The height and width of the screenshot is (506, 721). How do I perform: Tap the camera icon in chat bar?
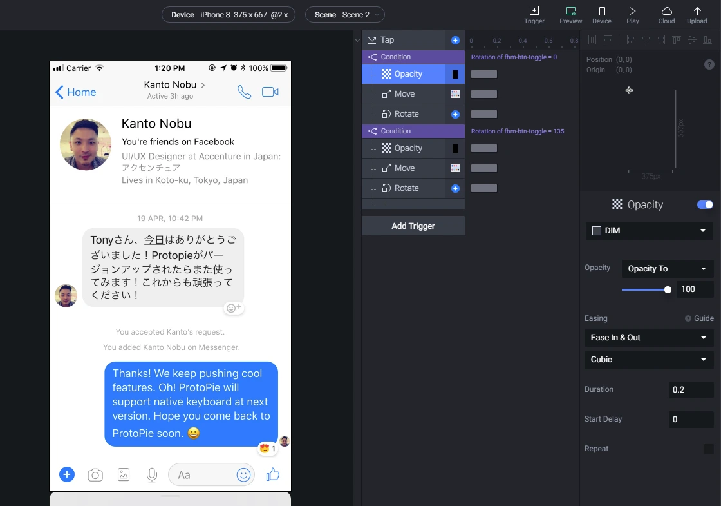click(95, 474)
